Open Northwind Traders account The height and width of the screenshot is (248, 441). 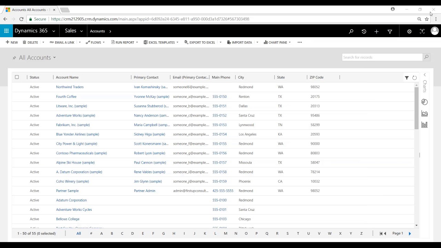(x=70, y=87)
